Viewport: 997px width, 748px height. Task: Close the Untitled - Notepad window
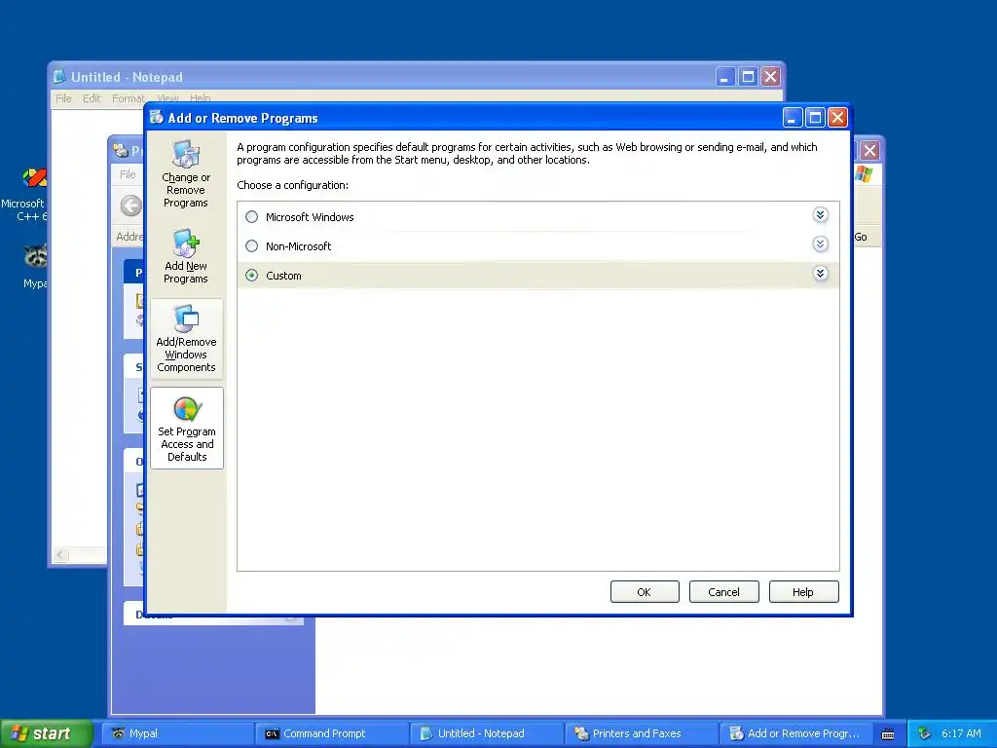point(771,77)
